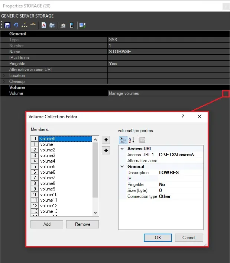Click the blue Undo arrow icon
230x263 pixels.
coord(16,25)
